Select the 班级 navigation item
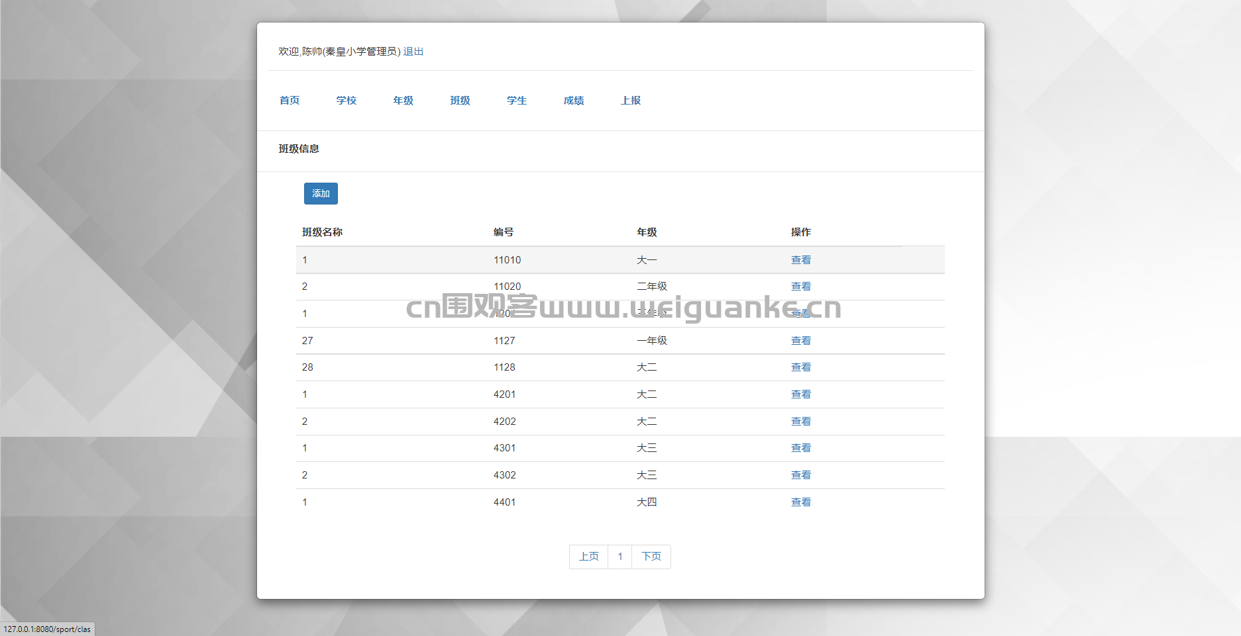The image size is (1241, 636). (x=460, y=101)
